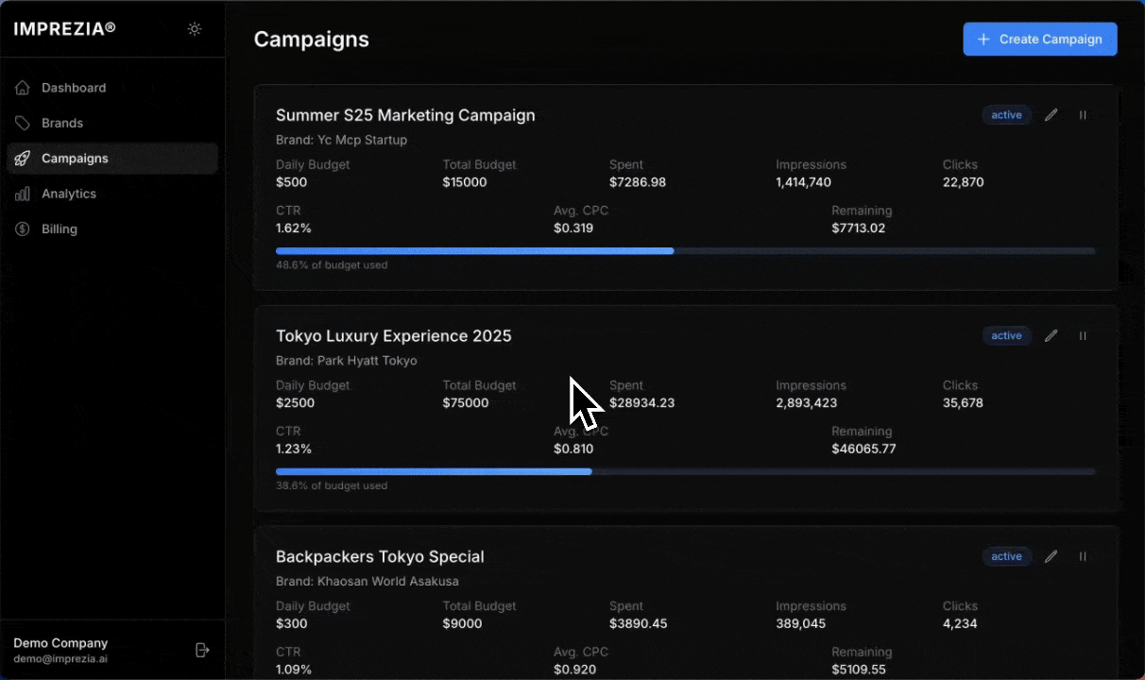Screen dimensions: 1145x680
Task: Pause the Backpackers Tokyo Special campaign
Action: point(1083,557)
